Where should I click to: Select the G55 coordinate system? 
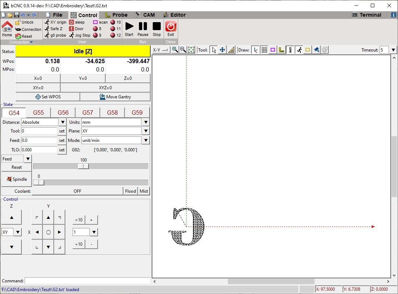pos(38,113)
